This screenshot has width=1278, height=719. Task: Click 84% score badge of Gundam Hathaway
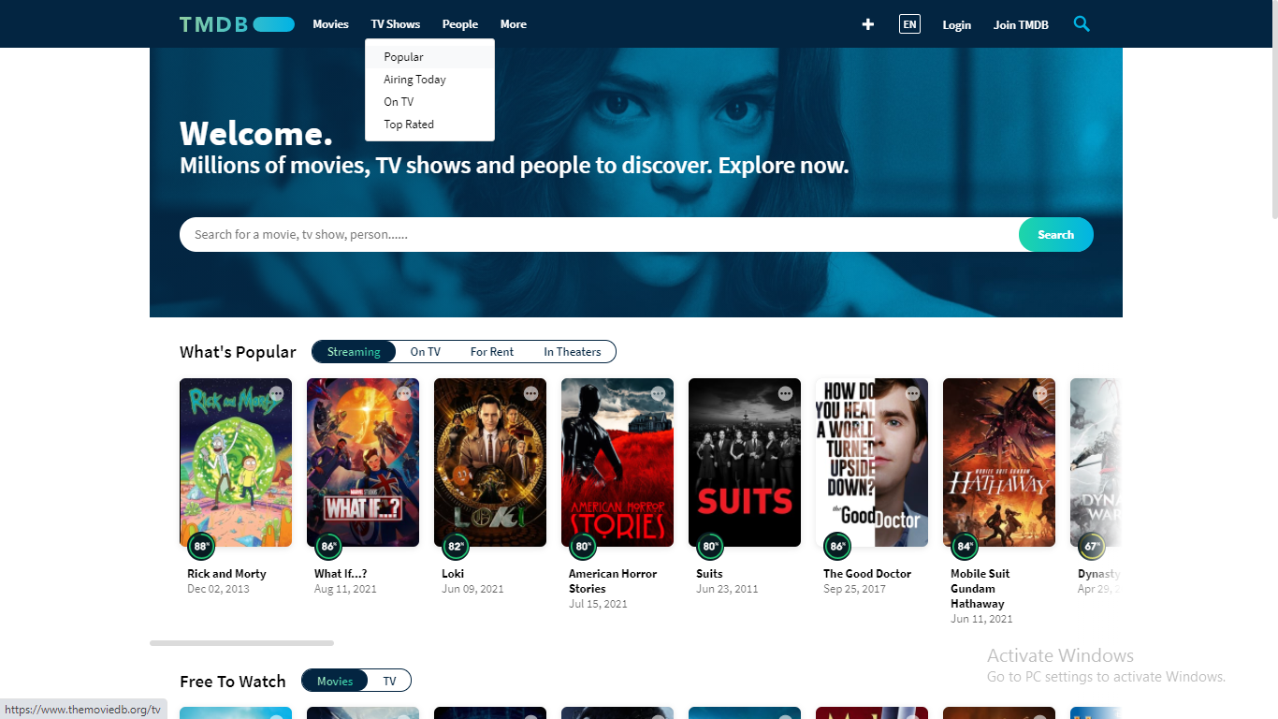click(x=965, y=546)
